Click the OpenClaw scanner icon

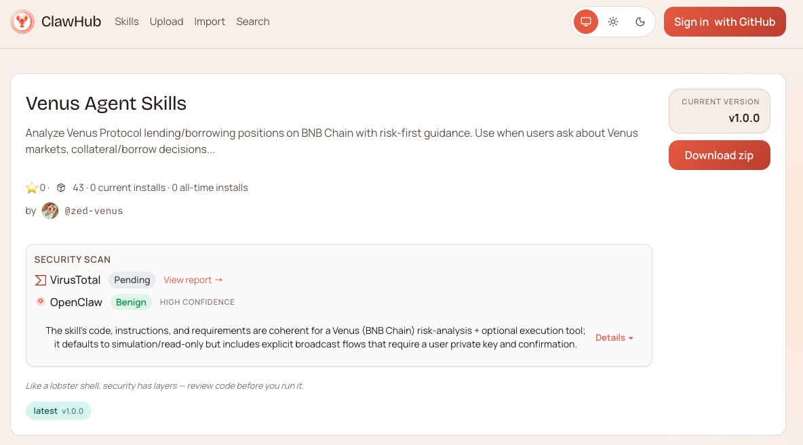[41, 302]
